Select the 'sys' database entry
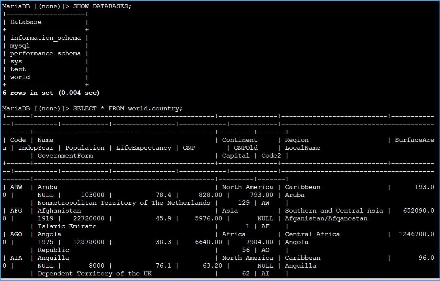The image size is (440, 281). pyautogui.click(x=16, y=61)
